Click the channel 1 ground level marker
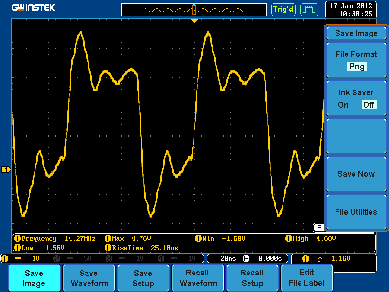 (x=6, y=169)
